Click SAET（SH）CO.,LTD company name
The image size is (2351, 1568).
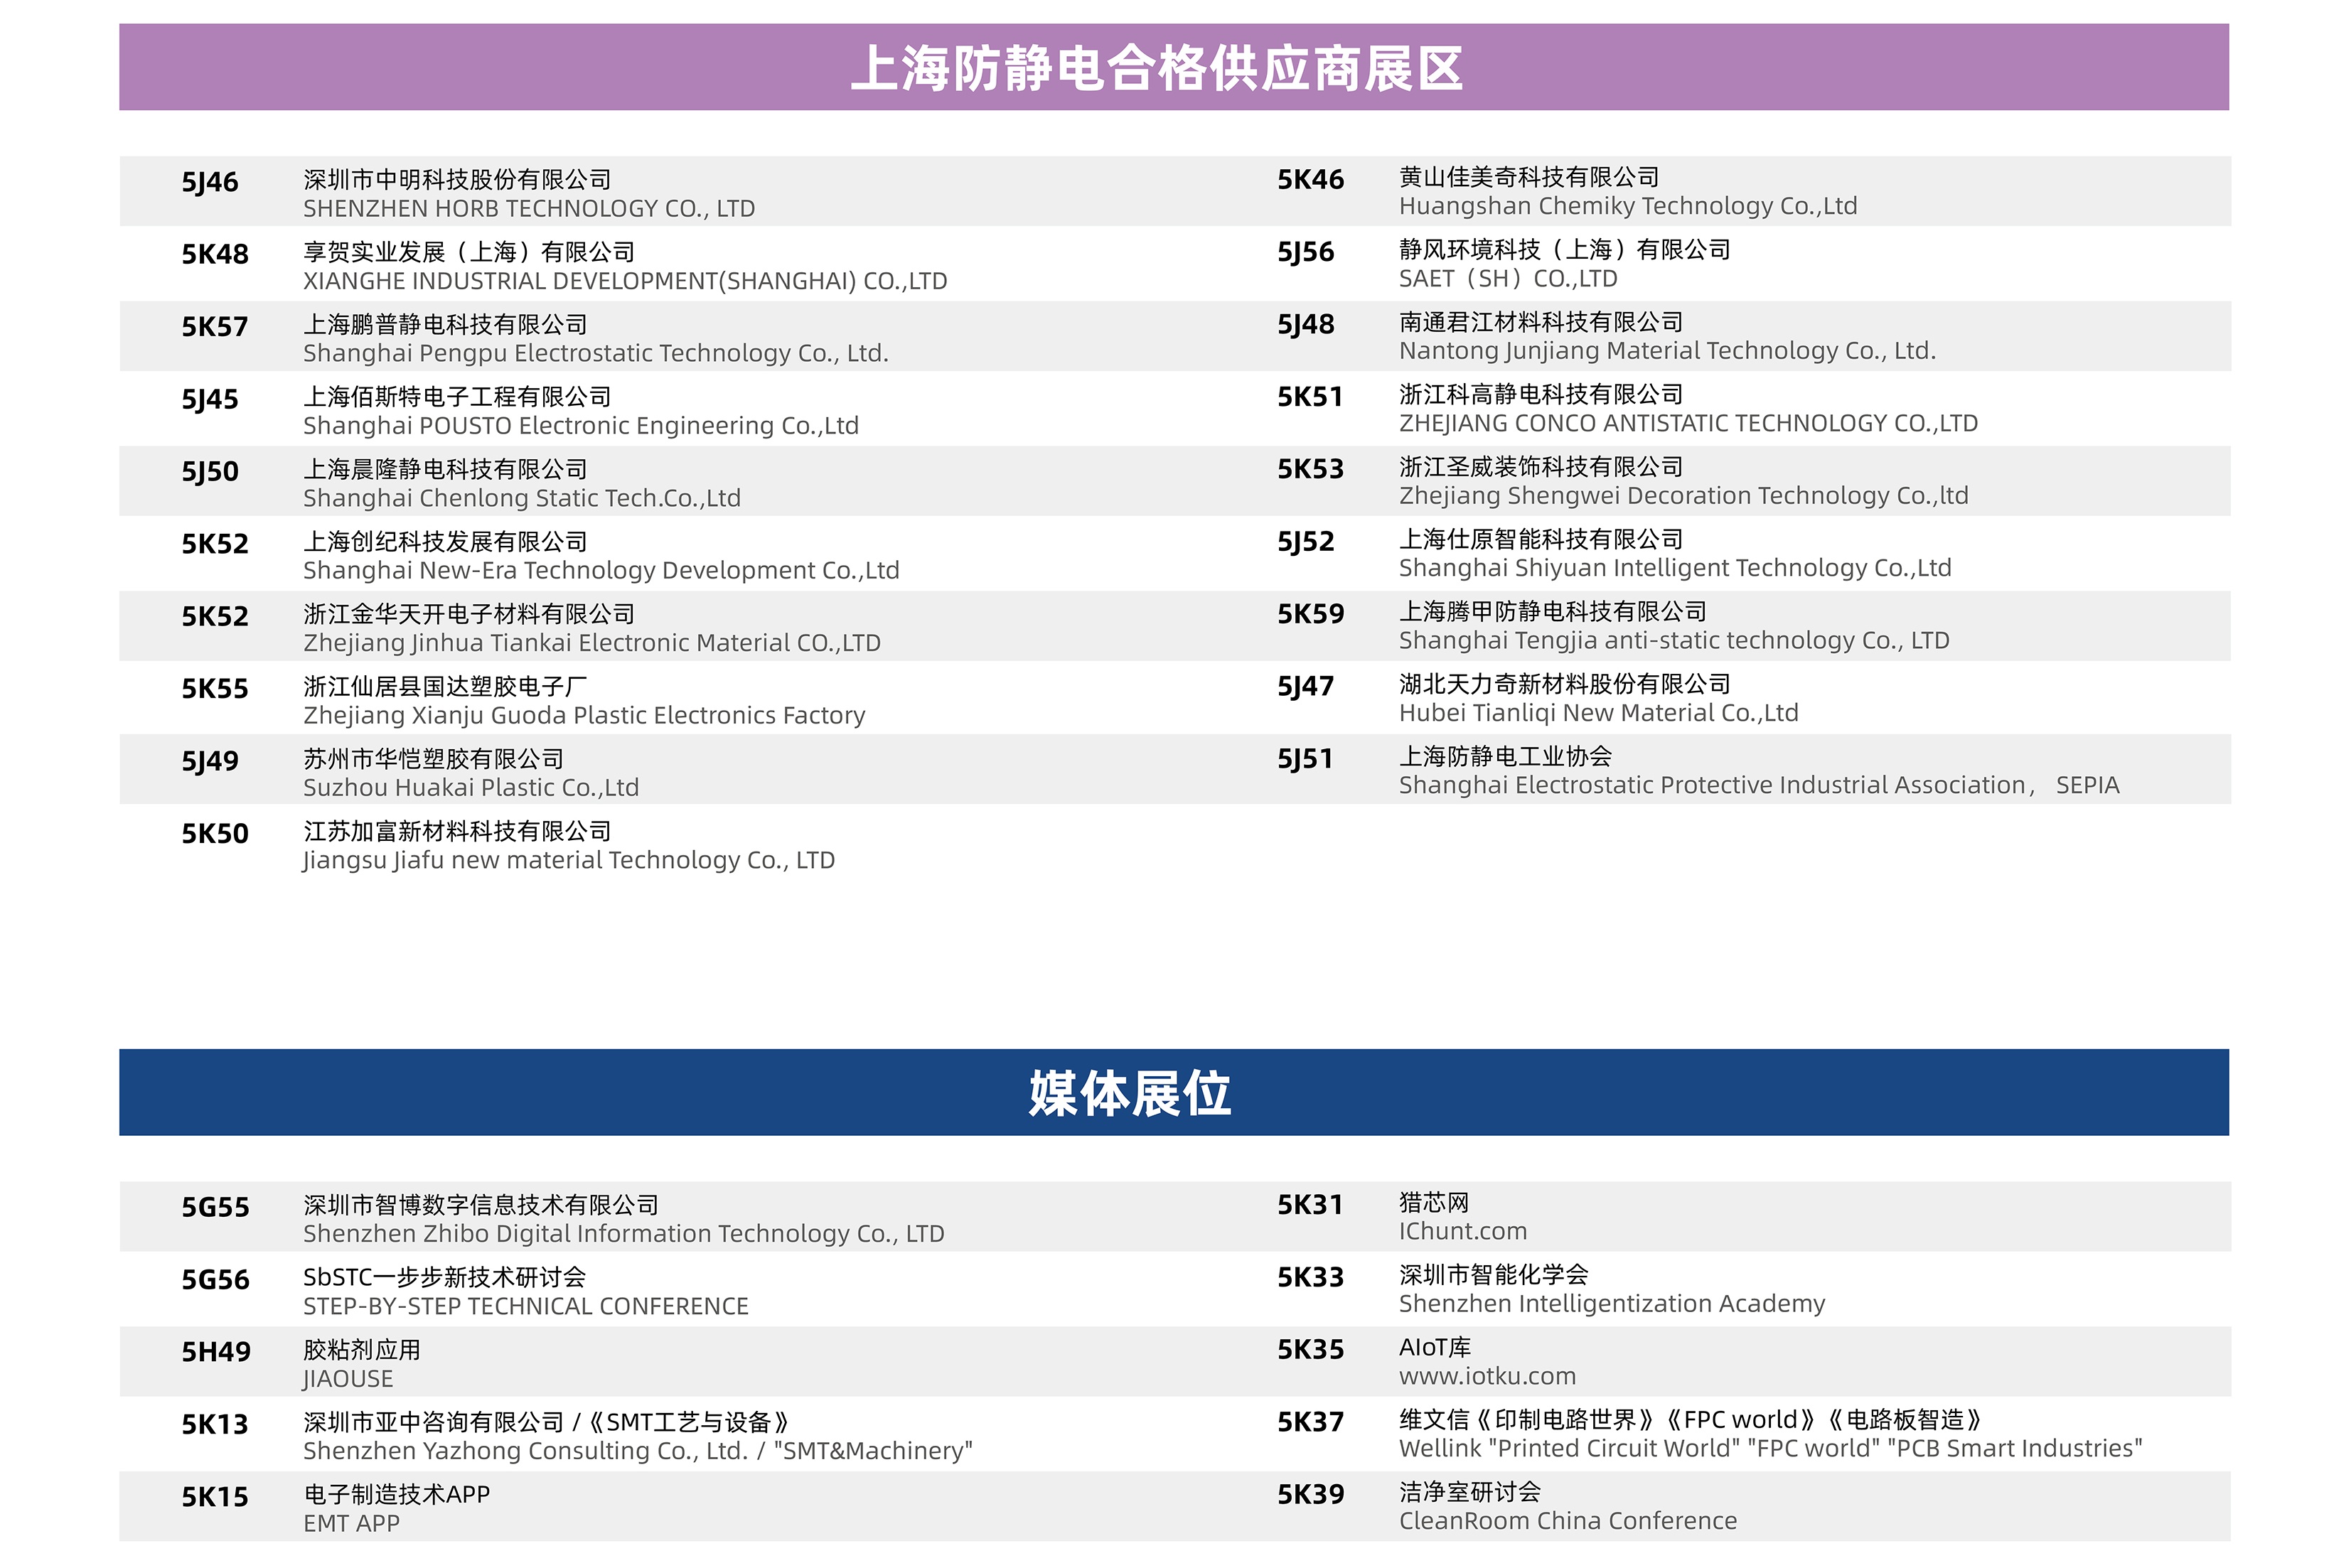point(1508,279)
